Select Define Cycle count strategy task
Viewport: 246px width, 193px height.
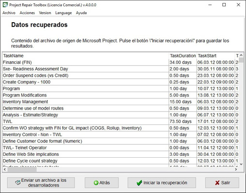pyautogui.click(x=86, y=161)
